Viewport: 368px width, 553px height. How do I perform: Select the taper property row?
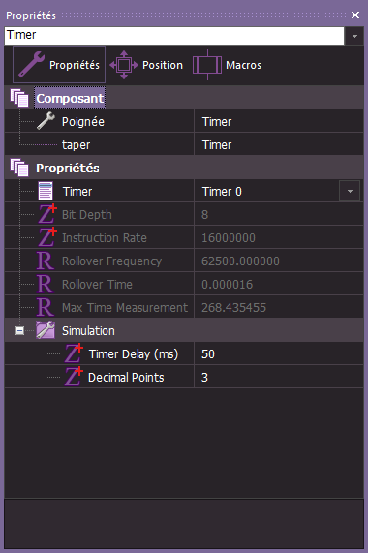tap(184, 144)
